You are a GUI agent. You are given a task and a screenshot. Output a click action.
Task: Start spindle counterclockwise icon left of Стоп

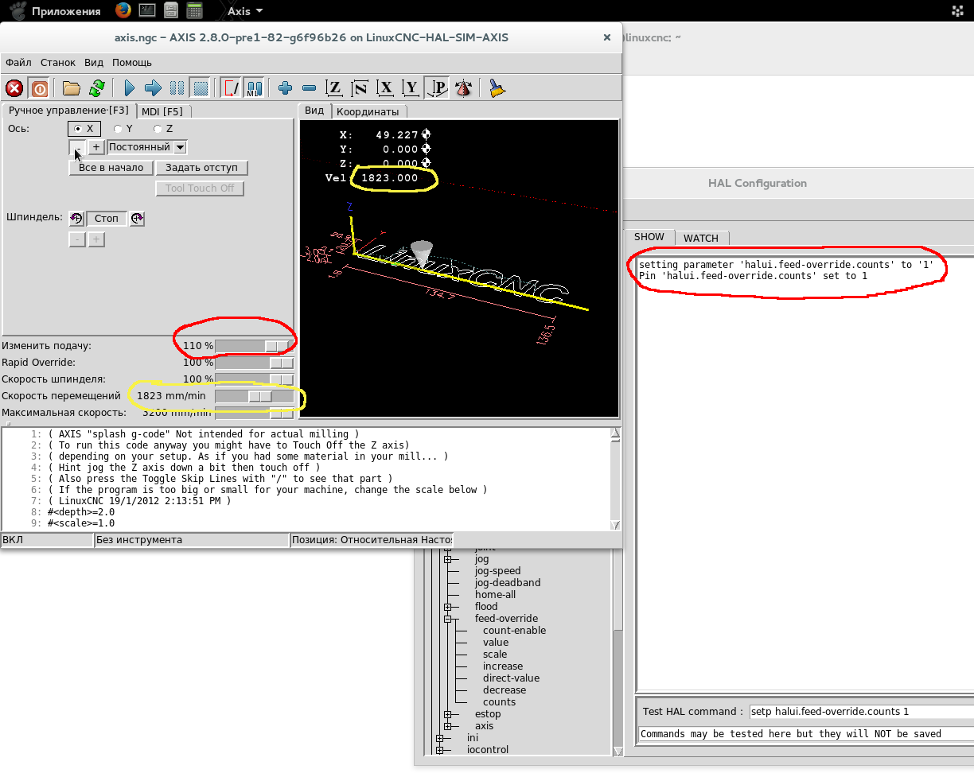[76, 218]
